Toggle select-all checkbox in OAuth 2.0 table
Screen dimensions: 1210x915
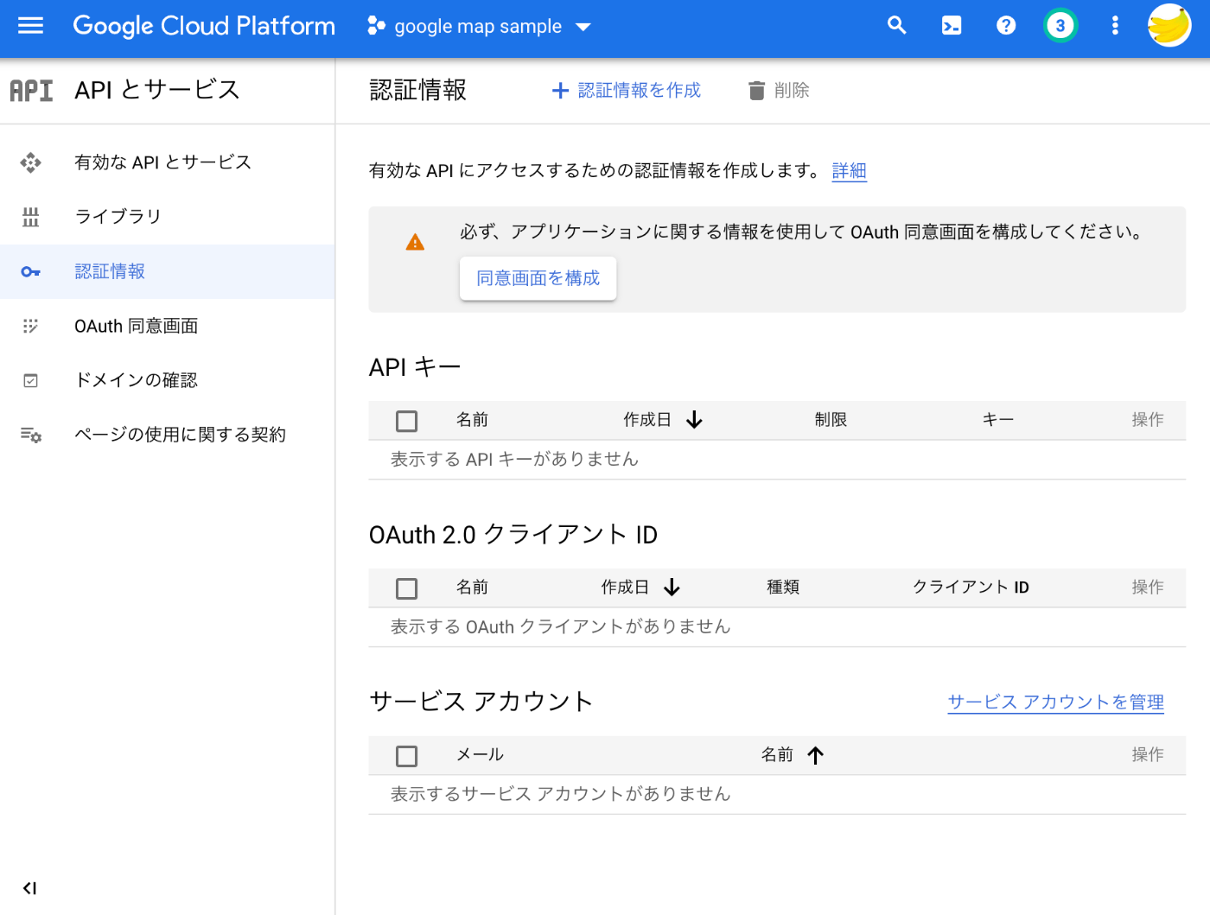click(406, 588)
